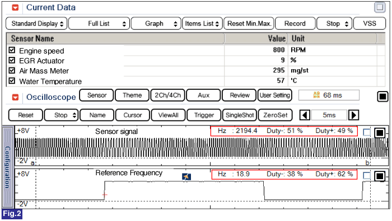
Task: Open the vertical Configuration side tab
Action: (8, 167)
